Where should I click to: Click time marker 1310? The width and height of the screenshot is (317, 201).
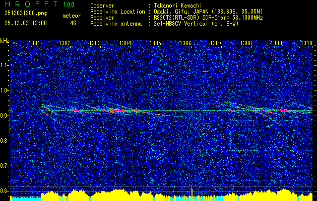coord(307,43)
